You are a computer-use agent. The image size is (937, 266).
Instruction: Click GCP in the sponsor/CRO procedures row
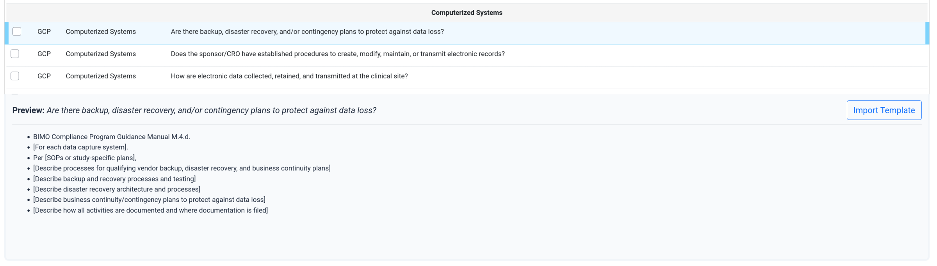coord(44,54)
